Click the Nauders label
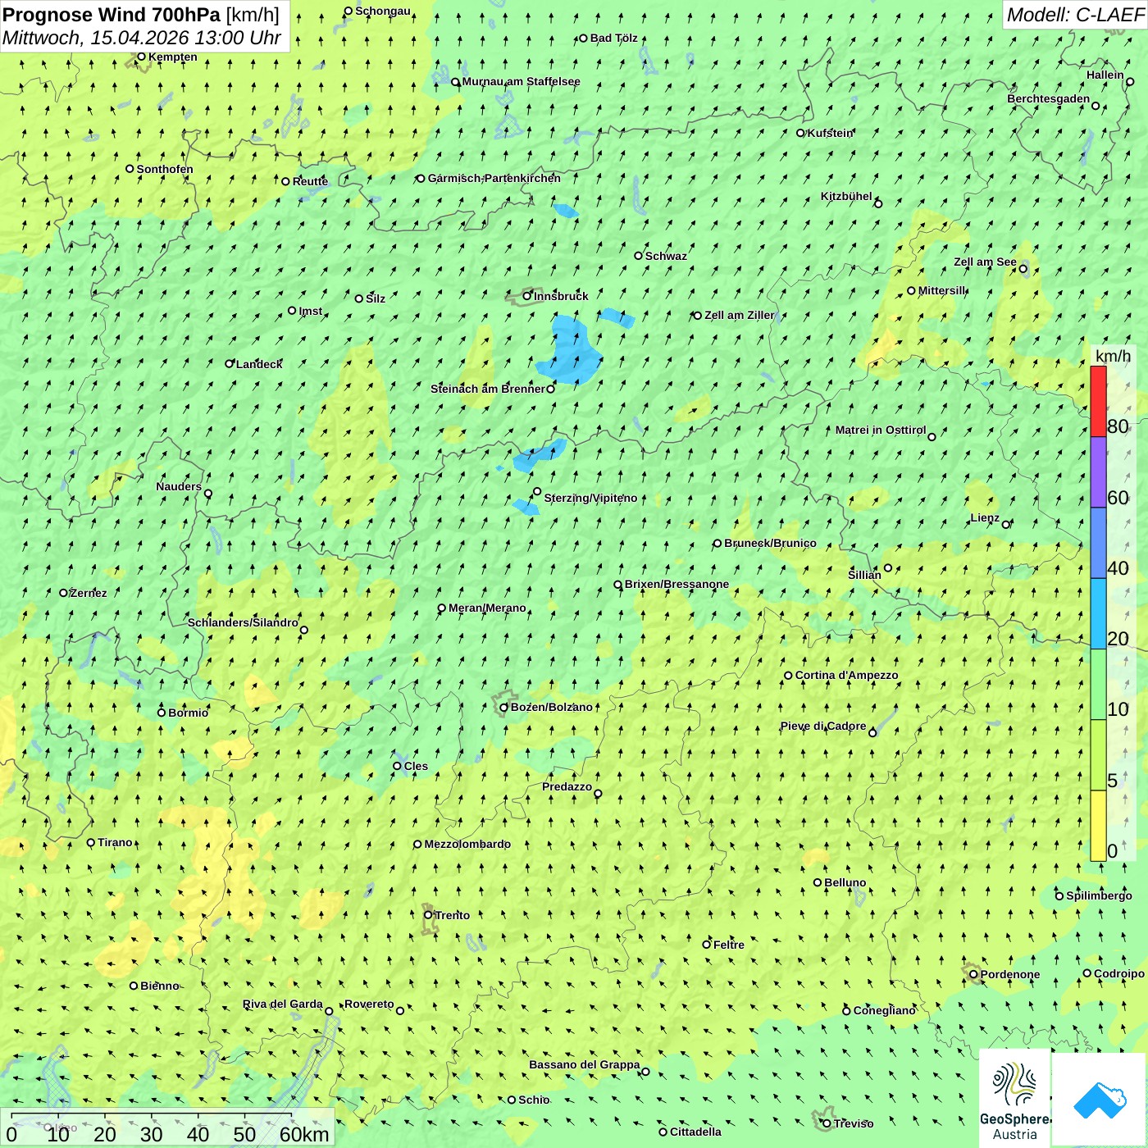Screen dimensions: 1148x1148 pos(179,486)
